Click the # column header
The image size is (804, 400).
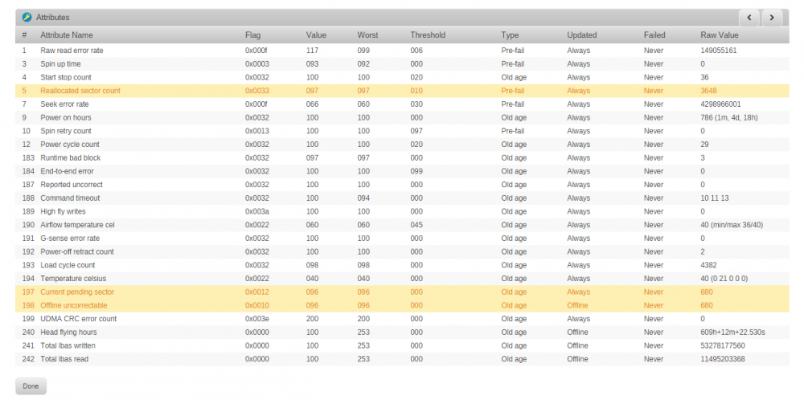coord(24,35)
